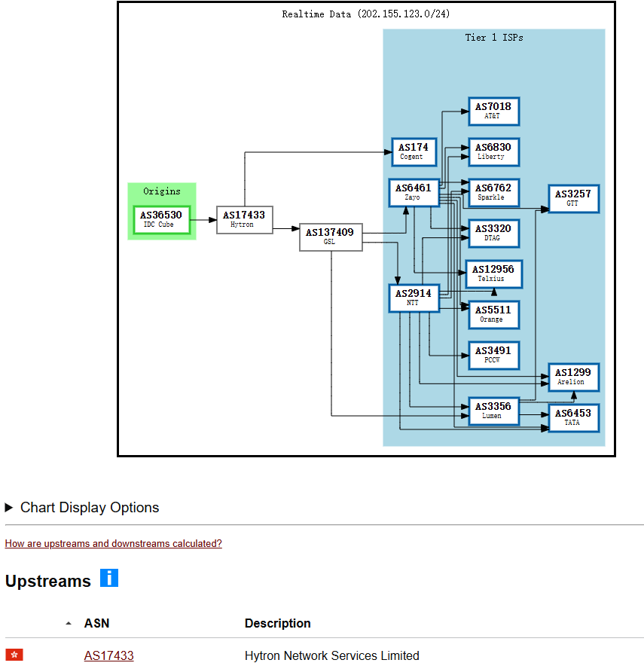644x669 pixels.
Task: Expand the Chart Display Options section
Action: coord(82,507)
